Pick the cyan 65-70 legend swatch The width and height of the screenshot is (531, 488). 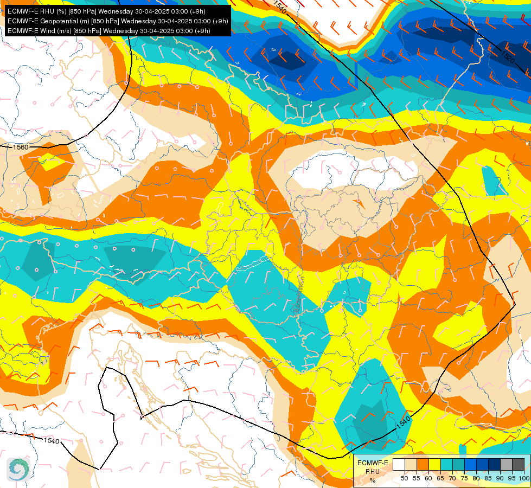click(446, 464)
